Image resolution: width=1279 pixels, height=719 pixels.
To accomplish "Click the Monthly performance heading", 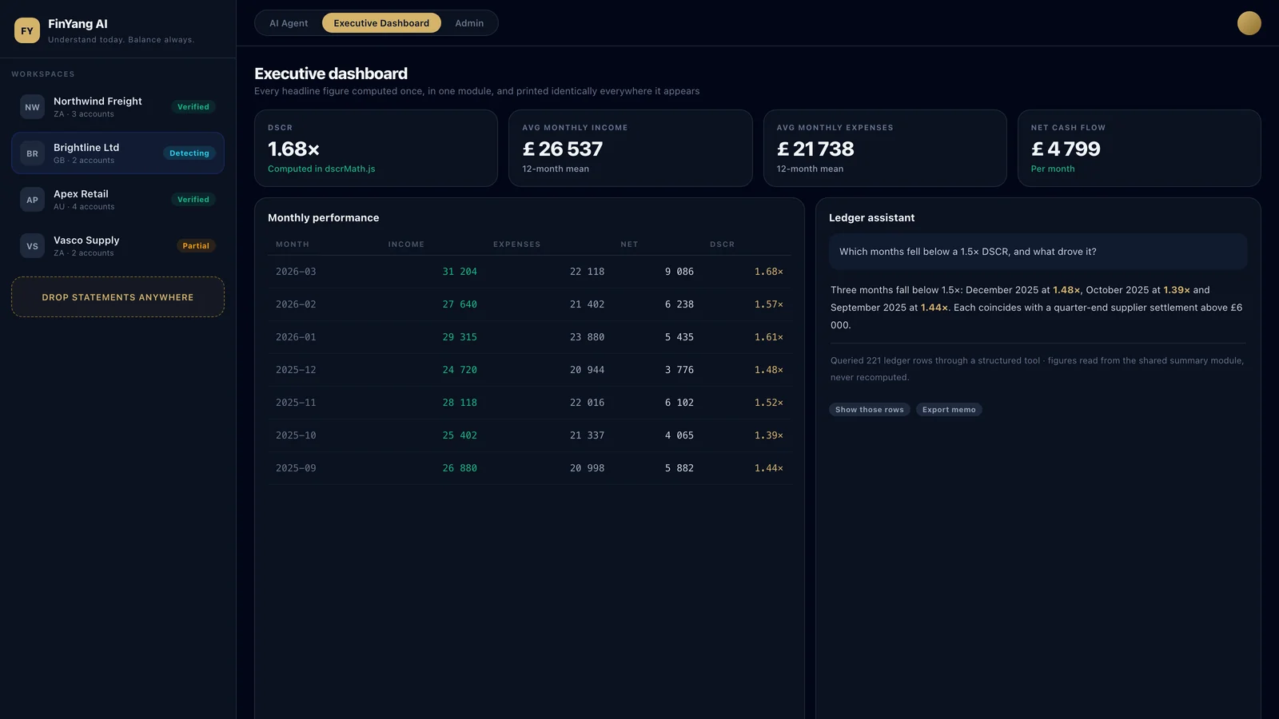I will 323,218.
